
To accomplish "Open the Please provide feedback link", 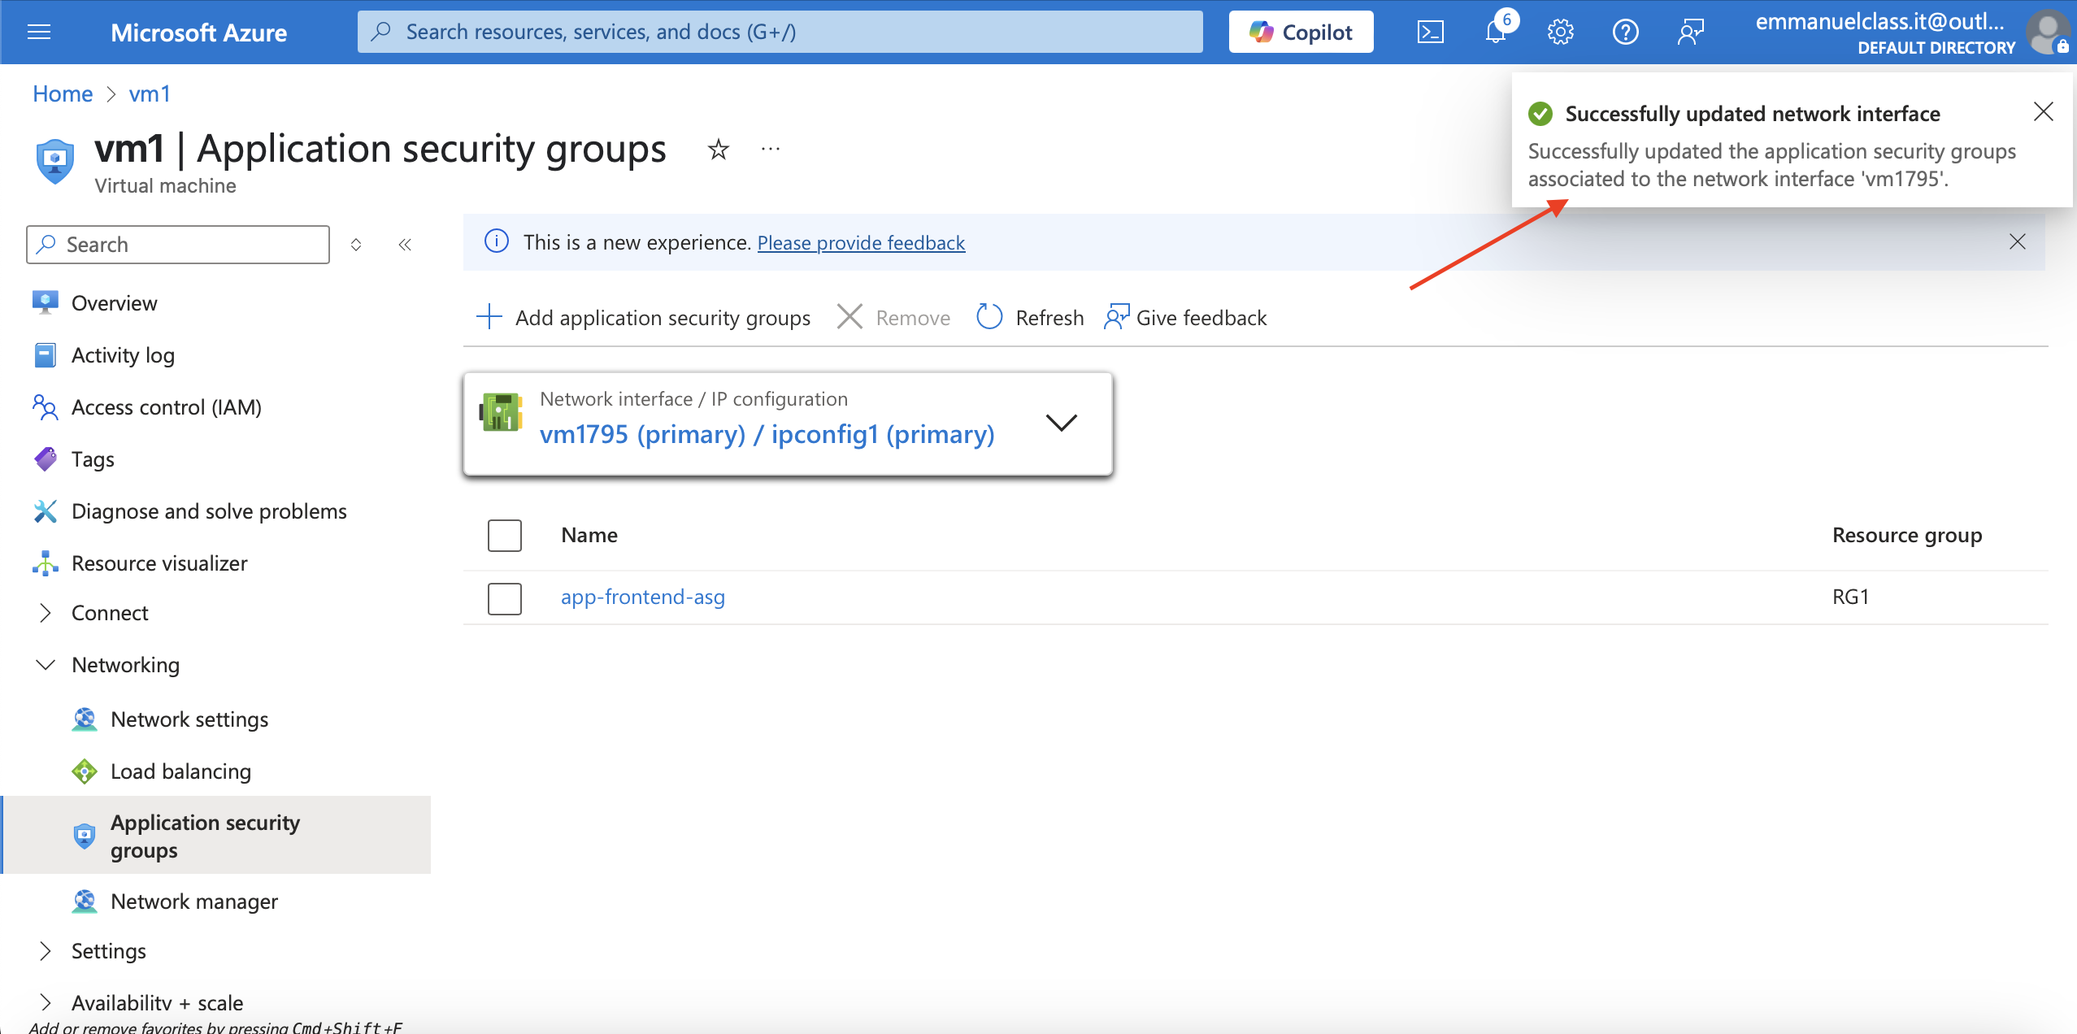I will point(861,242).
